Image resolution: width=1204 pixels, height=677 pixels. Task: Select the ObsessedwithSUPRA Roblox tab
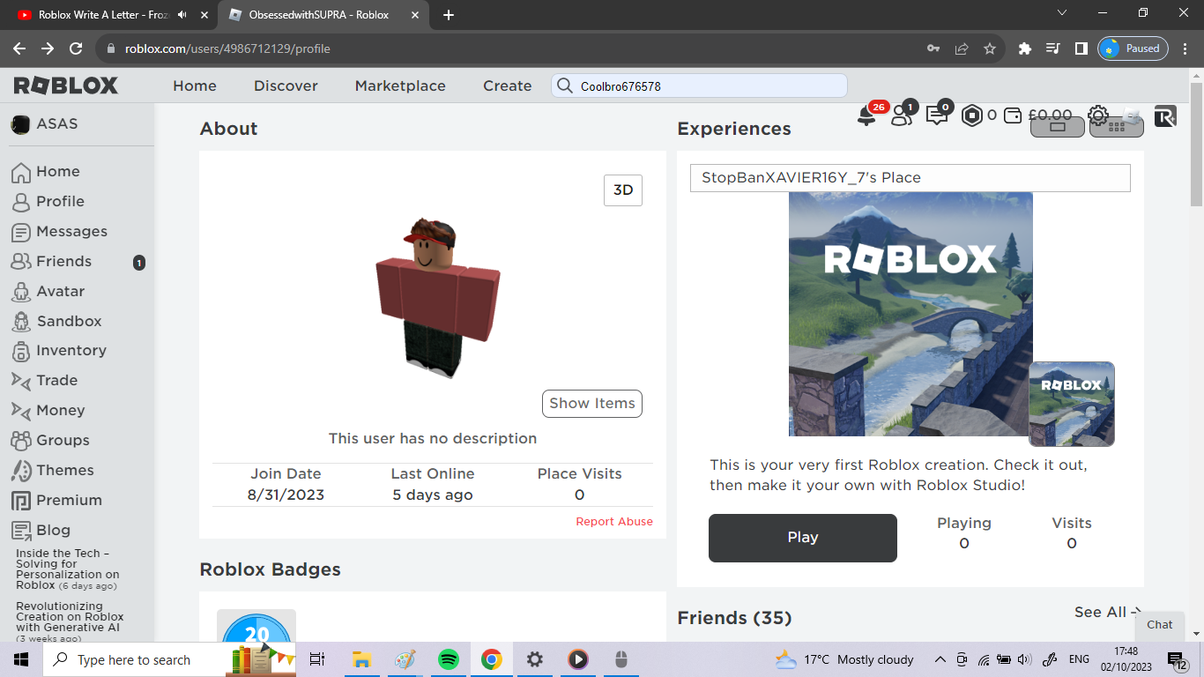(322, 15)
